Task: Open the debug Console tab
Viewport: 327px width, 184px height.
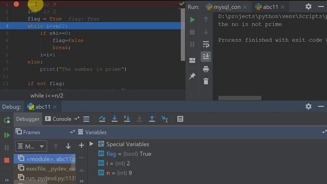Action: (x=58, y=119)
